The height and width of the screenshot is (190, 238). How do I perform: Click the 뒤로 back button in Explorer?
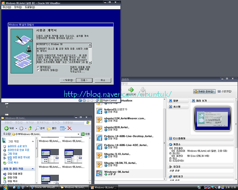(9, 129)
